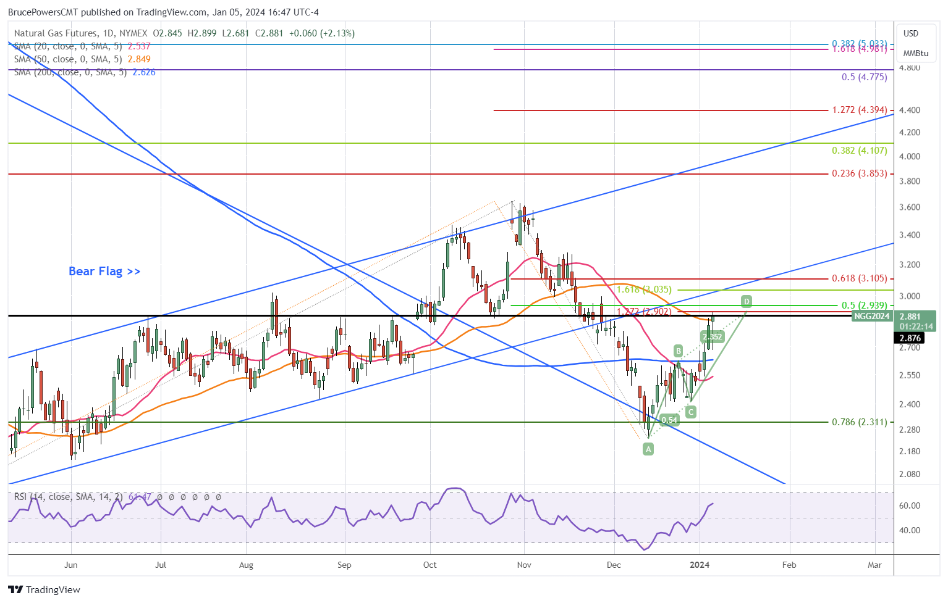
Task: Select the green pattern point C marker
Action: [x=691, y=412]
